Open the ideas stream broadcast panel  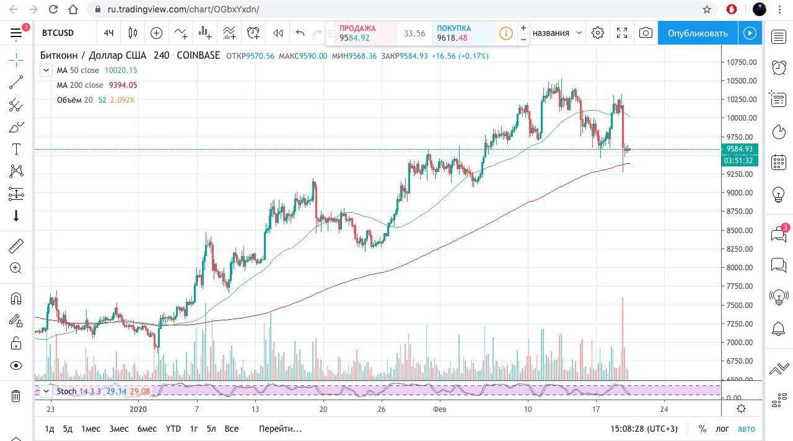[779, 298]
